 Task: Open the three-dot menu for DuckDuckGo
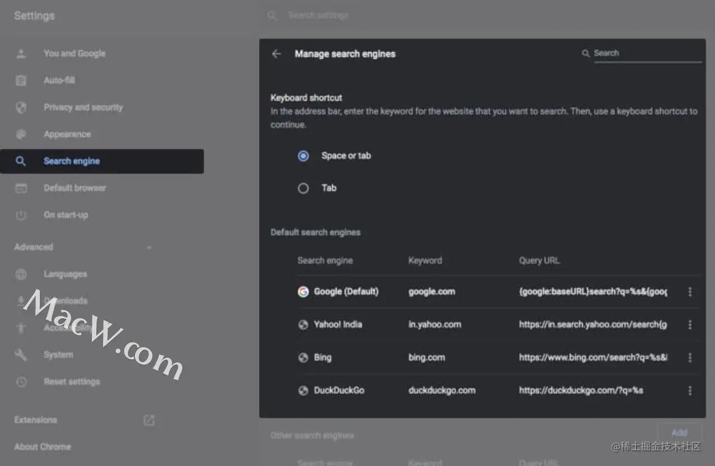[x=690, y=390]
